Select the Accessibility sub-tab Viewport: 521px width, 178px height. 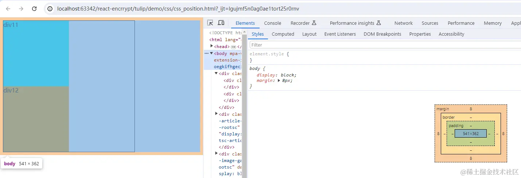pyautogui.click(x=451, y=34)
